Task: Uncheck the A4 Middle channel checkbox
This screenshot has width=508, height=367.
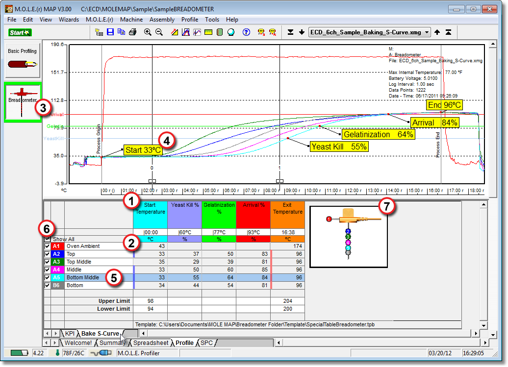Action: pyautogui.click(x=47, y=269)
